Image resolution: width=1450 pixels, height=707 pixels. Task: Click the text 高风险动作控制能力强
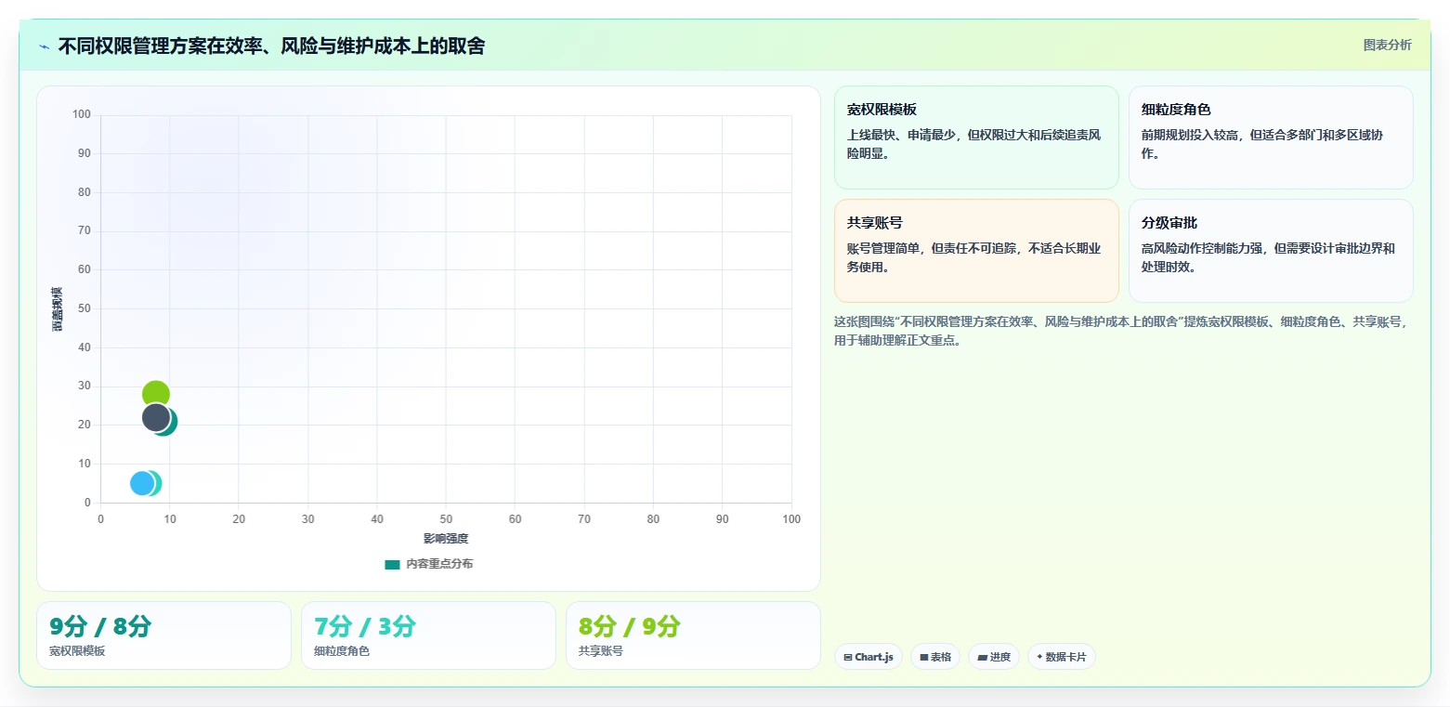click(x=1201, y=248)
